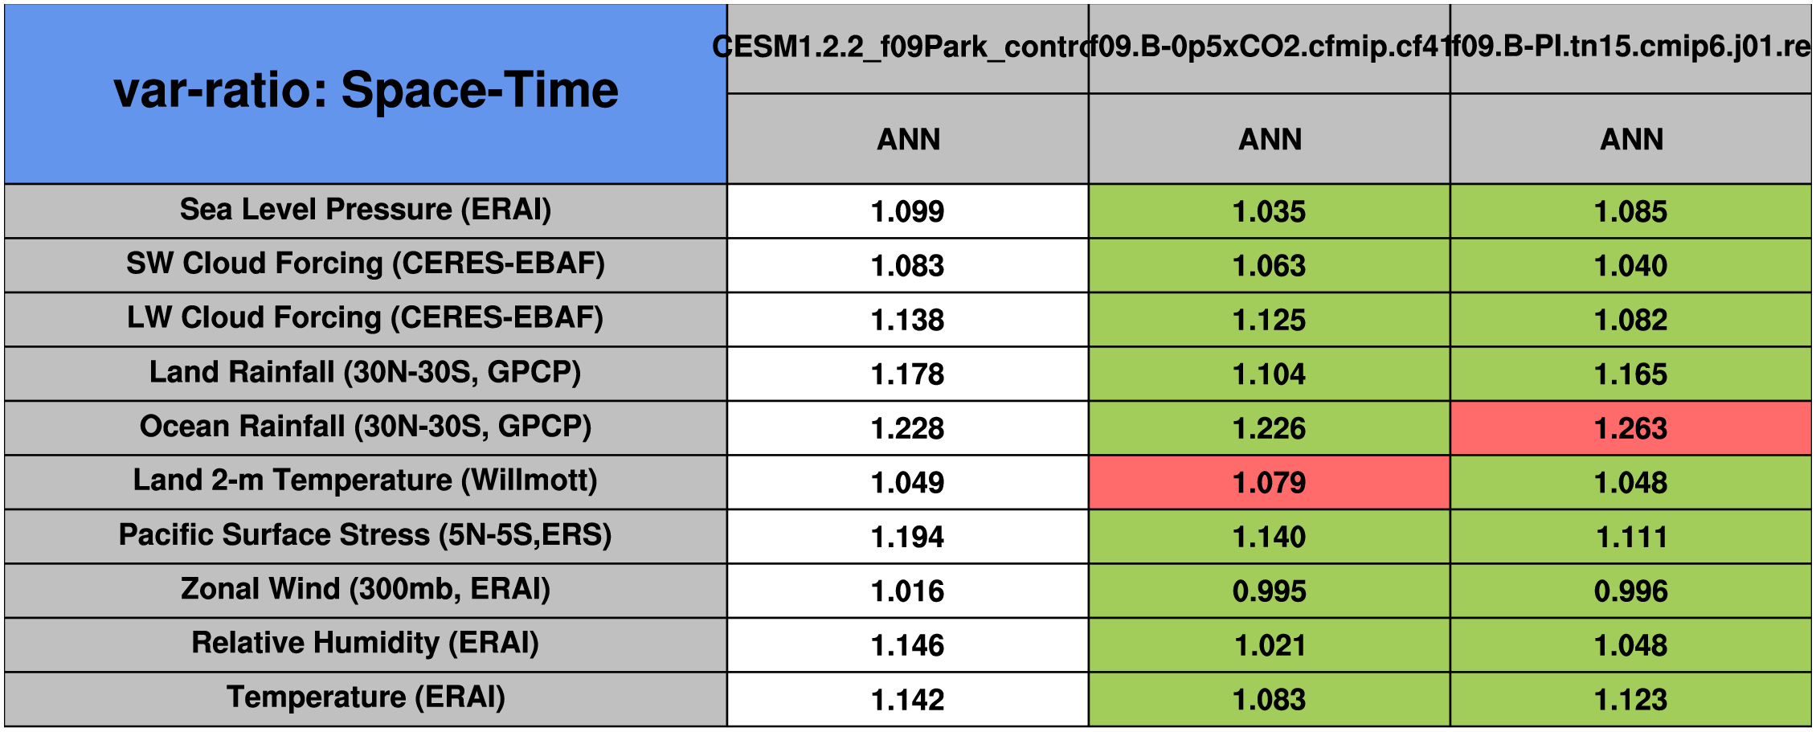Click the red cell showing 1.263
1816x732 pixels.
1630,428
